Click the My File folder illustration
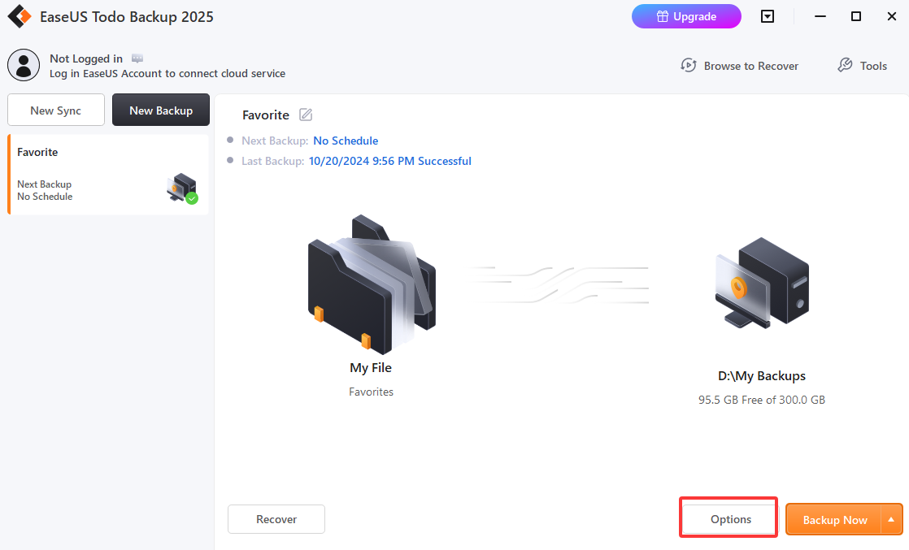The height and width of the screenshot is (550, 909). 372,284
